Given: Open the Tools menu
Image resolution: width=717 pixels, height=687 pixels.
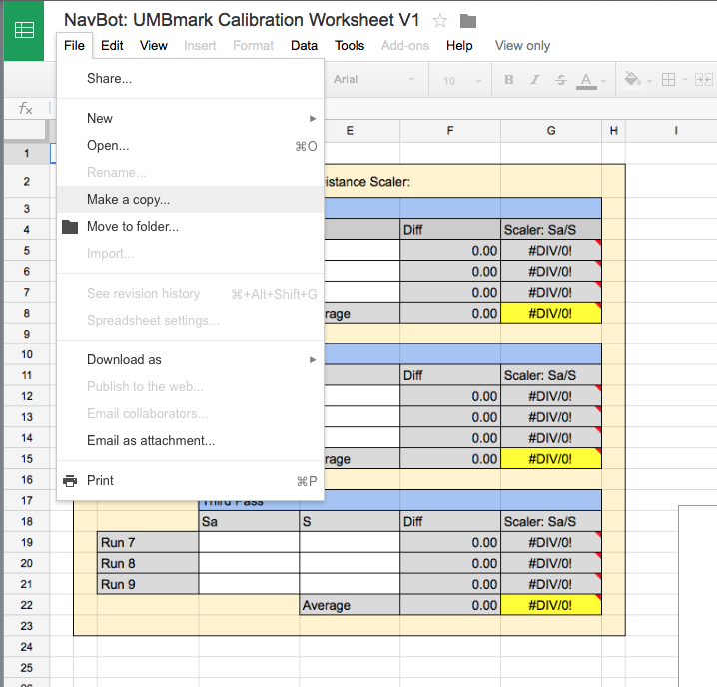Looking at the screenshot, I should coord(350,45).
